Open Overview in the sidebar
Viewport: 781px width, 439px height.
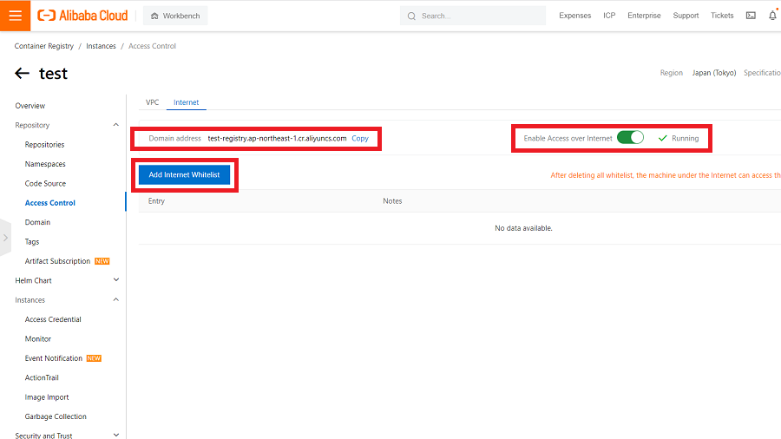pyautogui.click(x=30, y=106)
